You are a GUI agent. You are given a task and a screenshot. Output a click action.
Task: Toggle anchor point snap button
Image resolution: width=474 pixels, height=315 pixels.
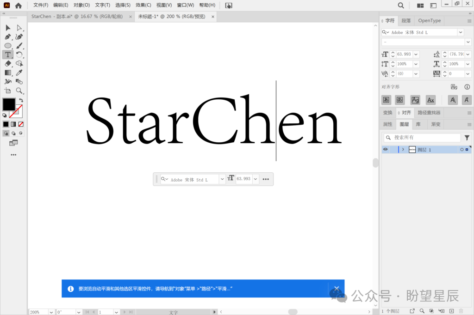(467, 100)
